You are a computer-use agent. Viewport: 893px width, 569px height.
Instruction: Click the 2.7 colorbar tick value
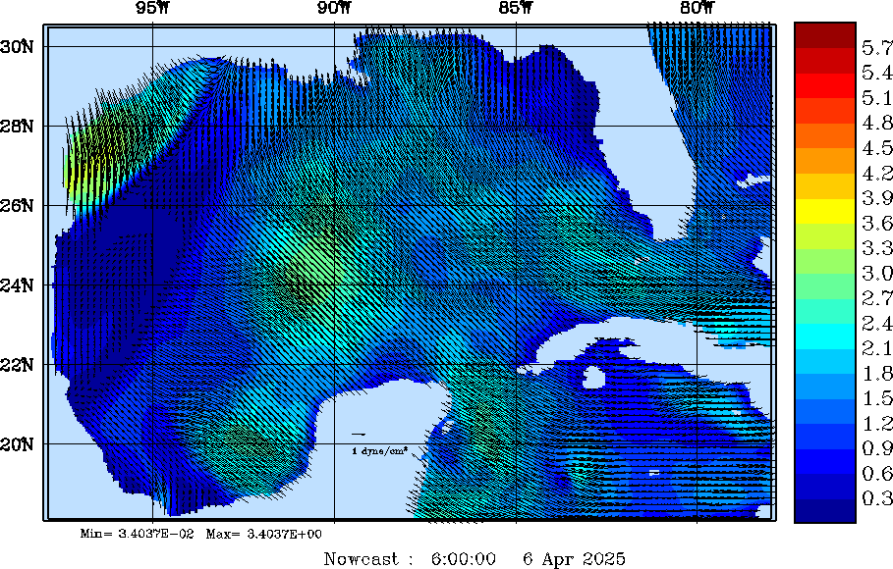(877, 298)
